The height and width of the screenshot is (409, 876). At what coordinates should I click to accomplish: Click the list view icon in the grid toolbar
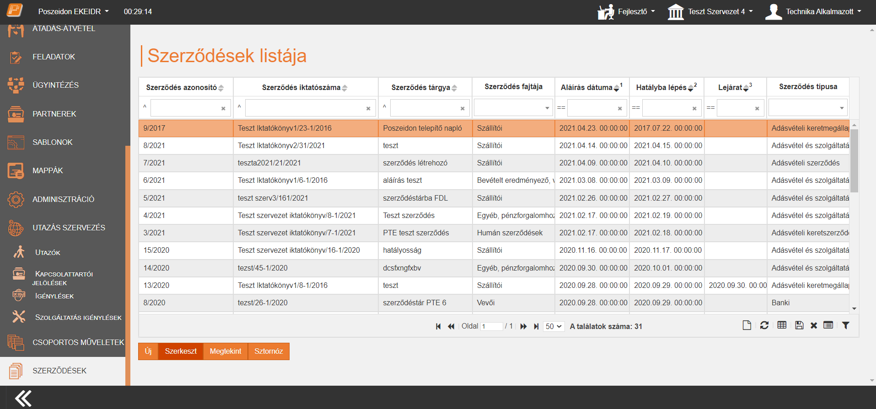click(828, 325)
